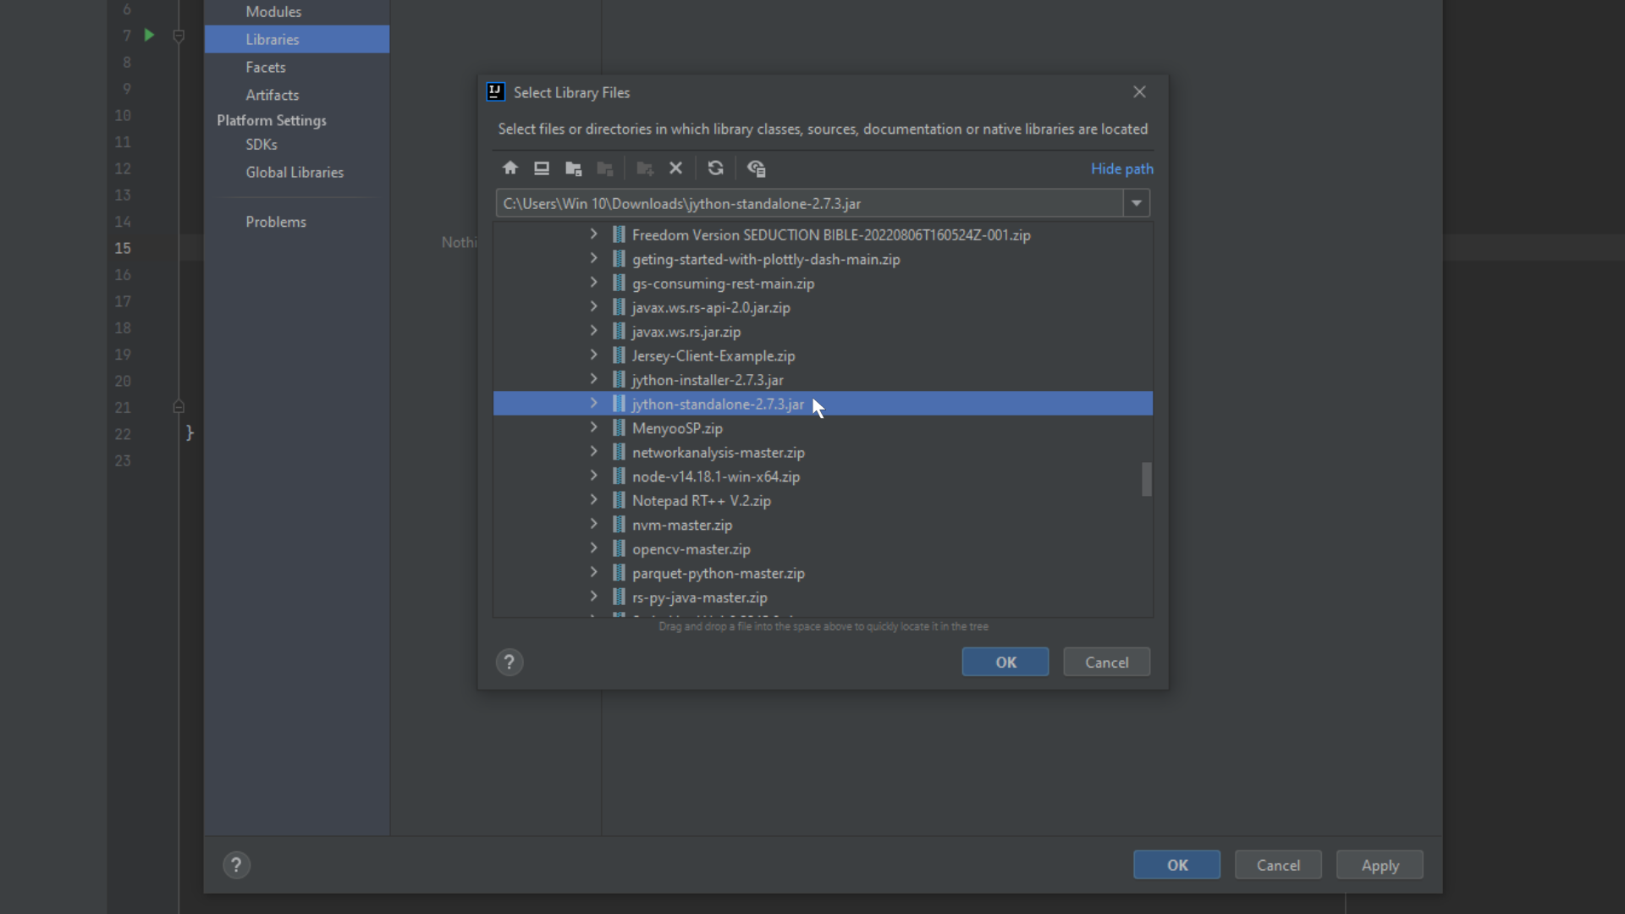This screenshot has height=914, width=1625.
Task: Select the Libraries tab in project settings
Action: tap(271, 39)
